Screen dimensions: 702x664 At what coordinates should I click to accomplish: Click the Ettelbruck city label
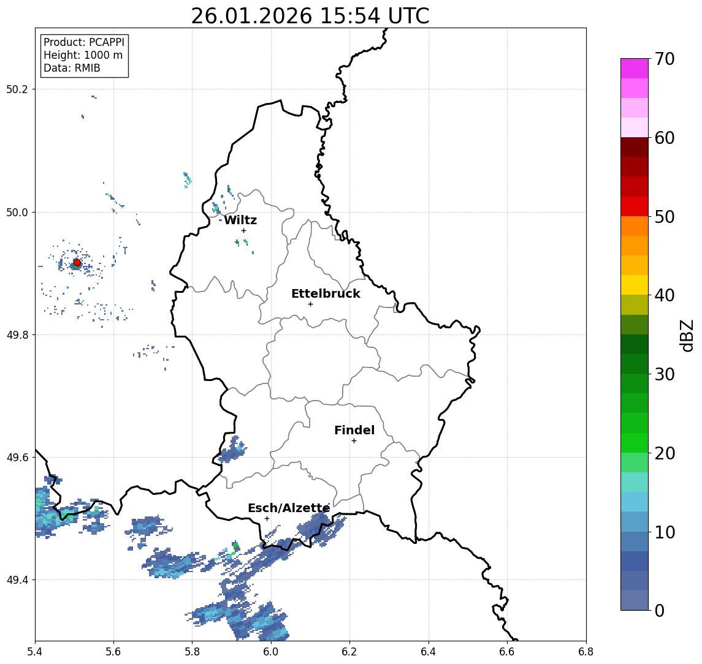tap(326, 293)
